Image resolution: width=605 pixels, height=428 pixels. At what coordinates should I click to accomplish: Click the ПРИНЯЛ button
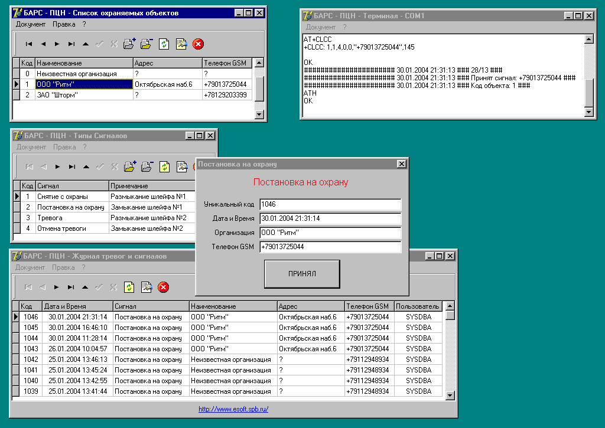pyautogui.click(x=302, y=274)
